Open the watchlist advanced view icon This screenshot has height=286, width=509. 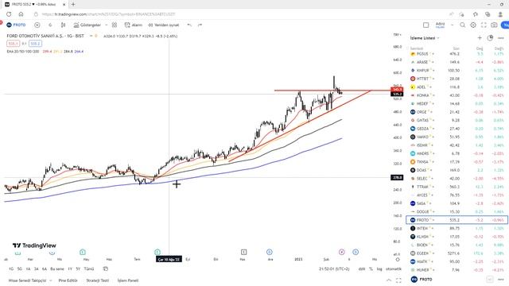tap(490, 38)
